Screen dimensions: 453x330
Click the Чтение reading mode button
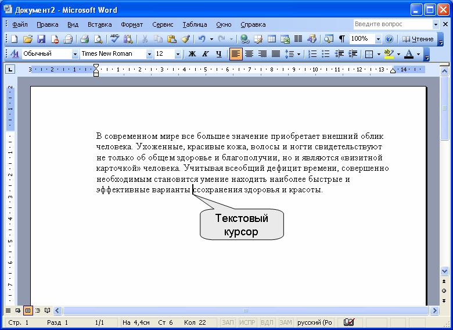[x=418, y=39]
